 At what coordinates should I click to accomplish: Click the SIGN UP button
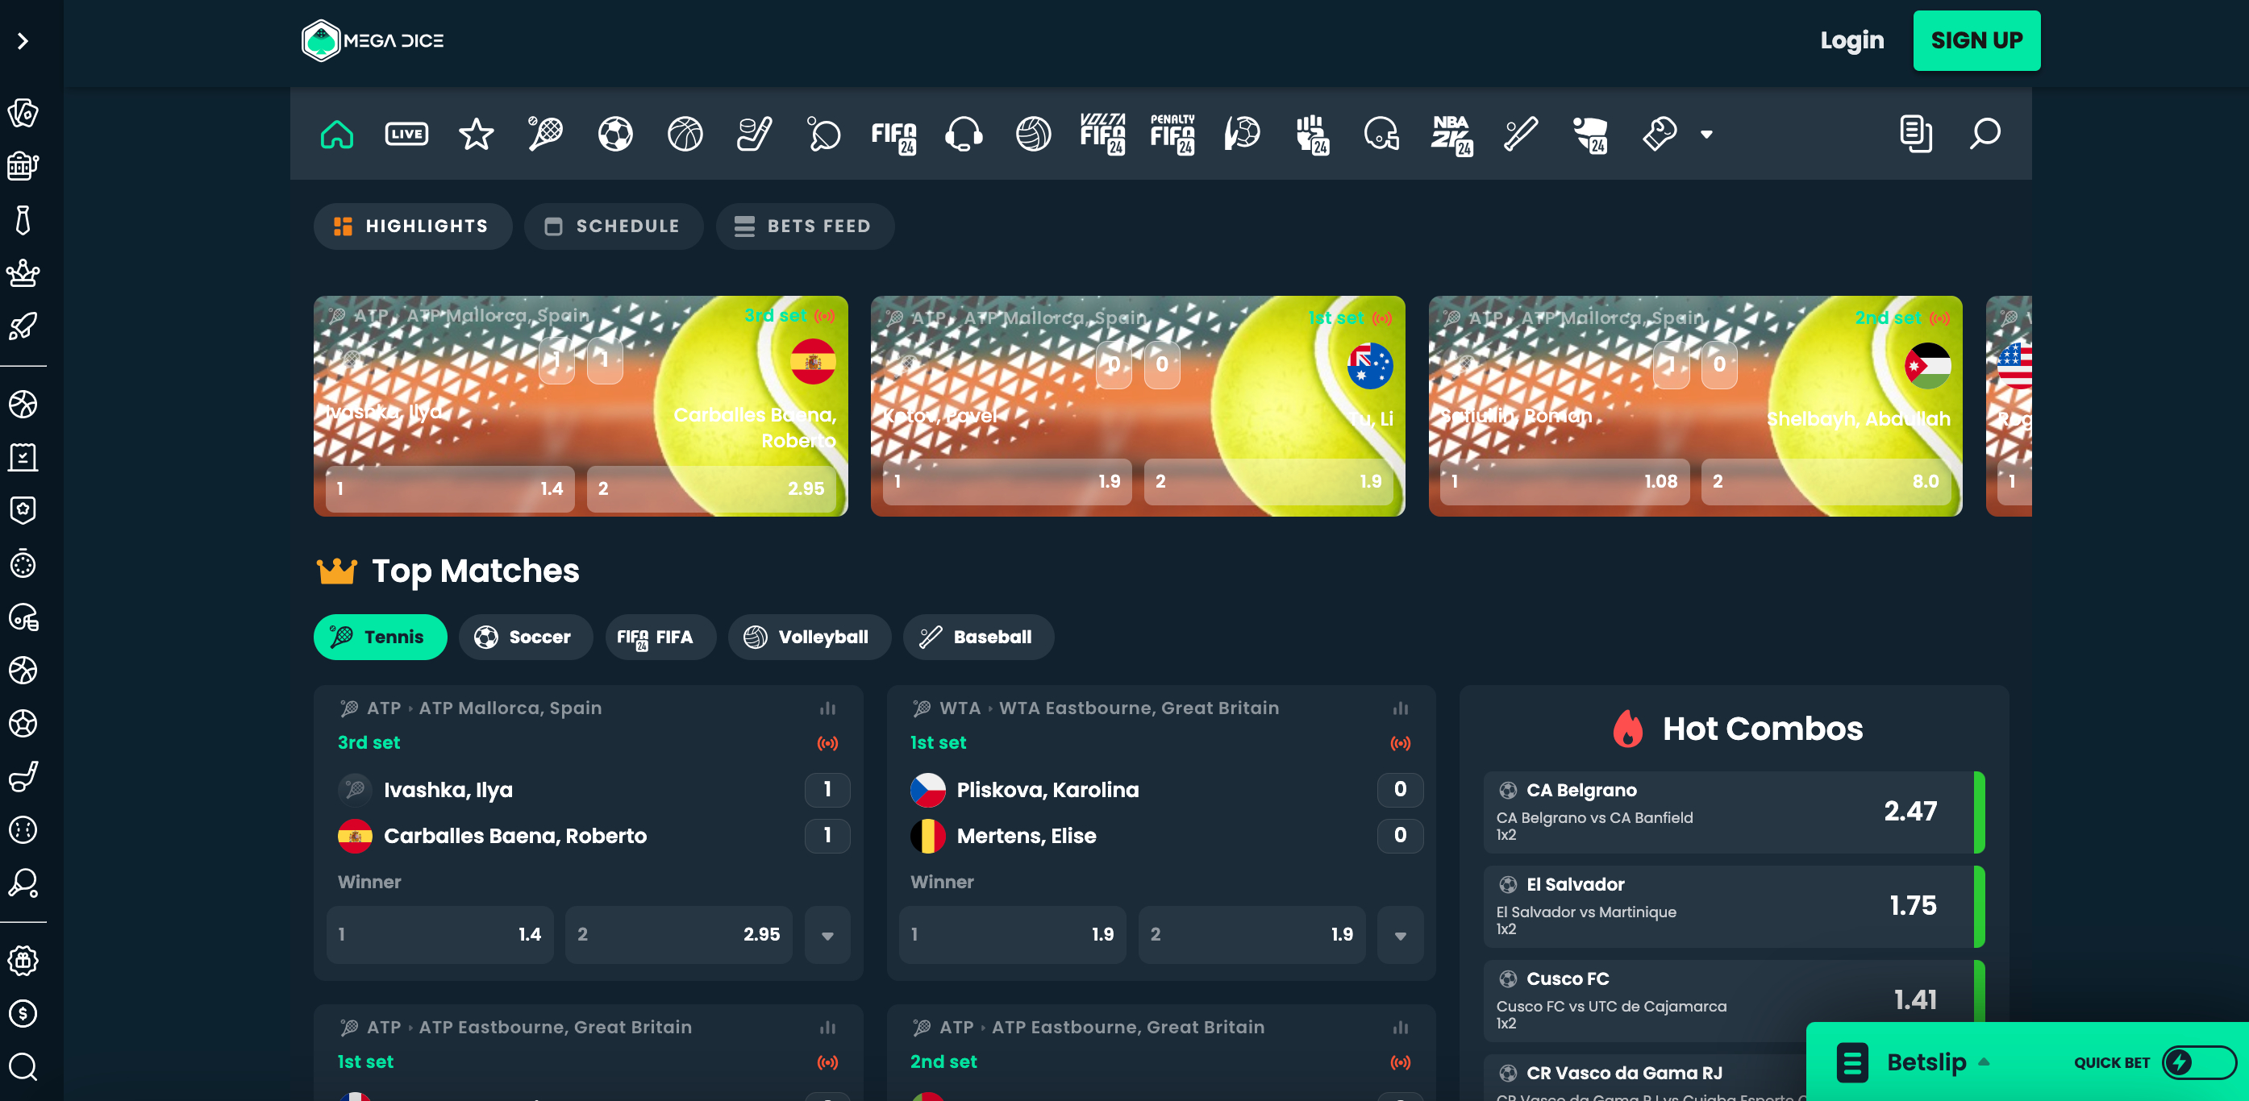tap(1976, 40)
